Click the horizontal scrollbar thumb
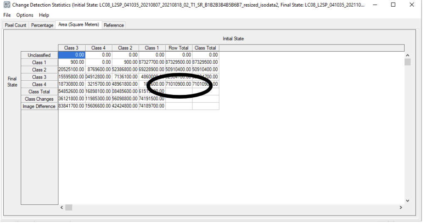Screen dimensions: 423x223 69,207
